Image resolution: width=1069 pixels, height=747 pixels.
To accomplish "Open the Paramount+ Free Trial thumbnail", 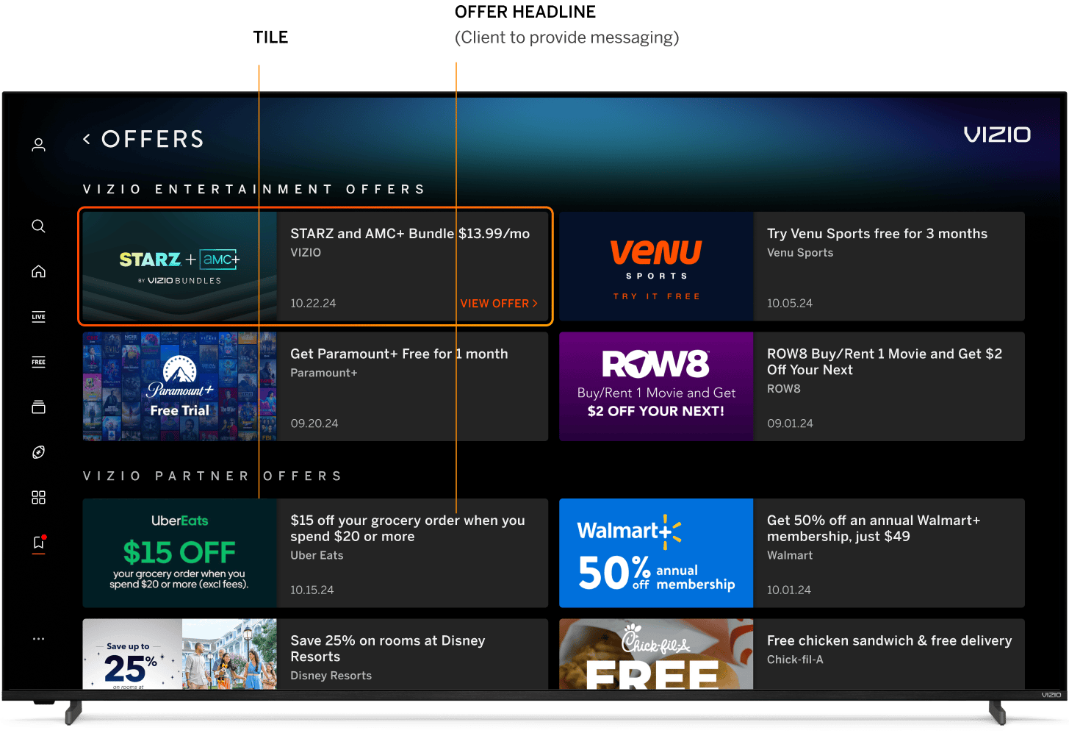I will [x=179, y=386].
